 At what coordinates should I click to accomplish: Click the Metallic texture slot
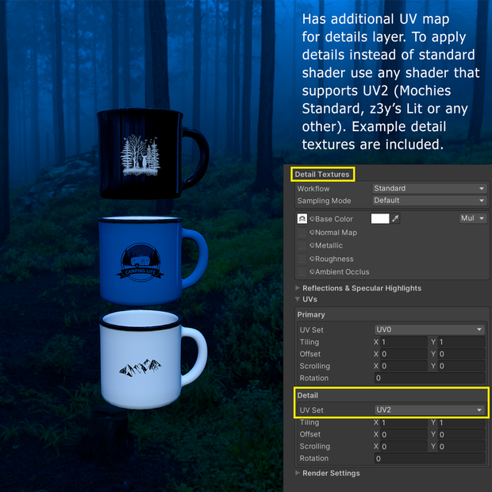(x=302, y=245)
